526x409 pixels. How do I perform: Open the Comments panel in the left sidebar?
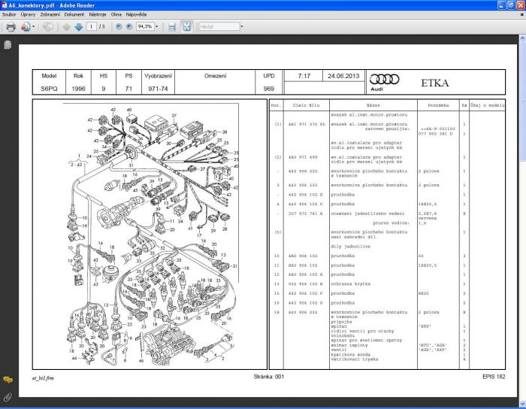[x=8, y=380]
